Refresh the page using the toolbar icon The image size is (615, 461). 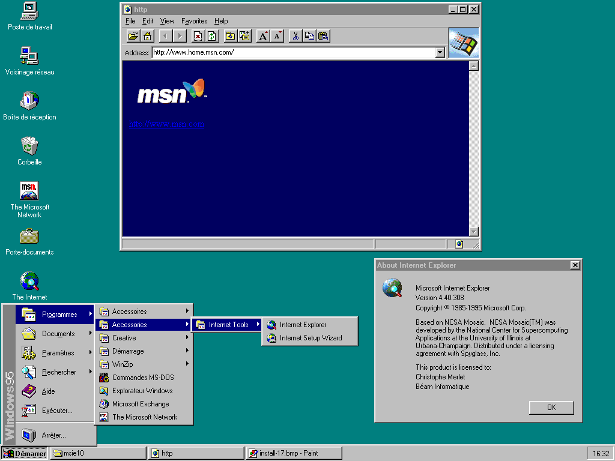211,36
